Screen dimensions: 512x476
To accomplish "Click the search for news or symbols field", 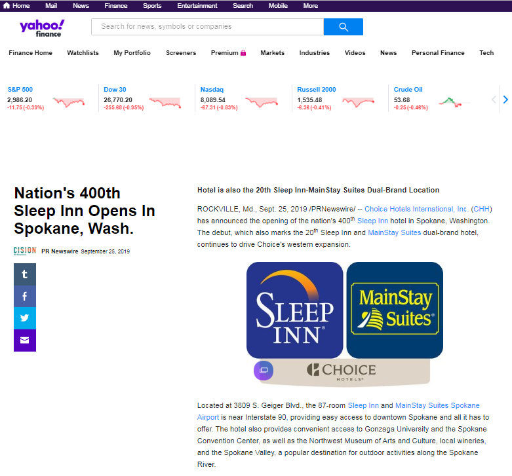I will (208, 27).
